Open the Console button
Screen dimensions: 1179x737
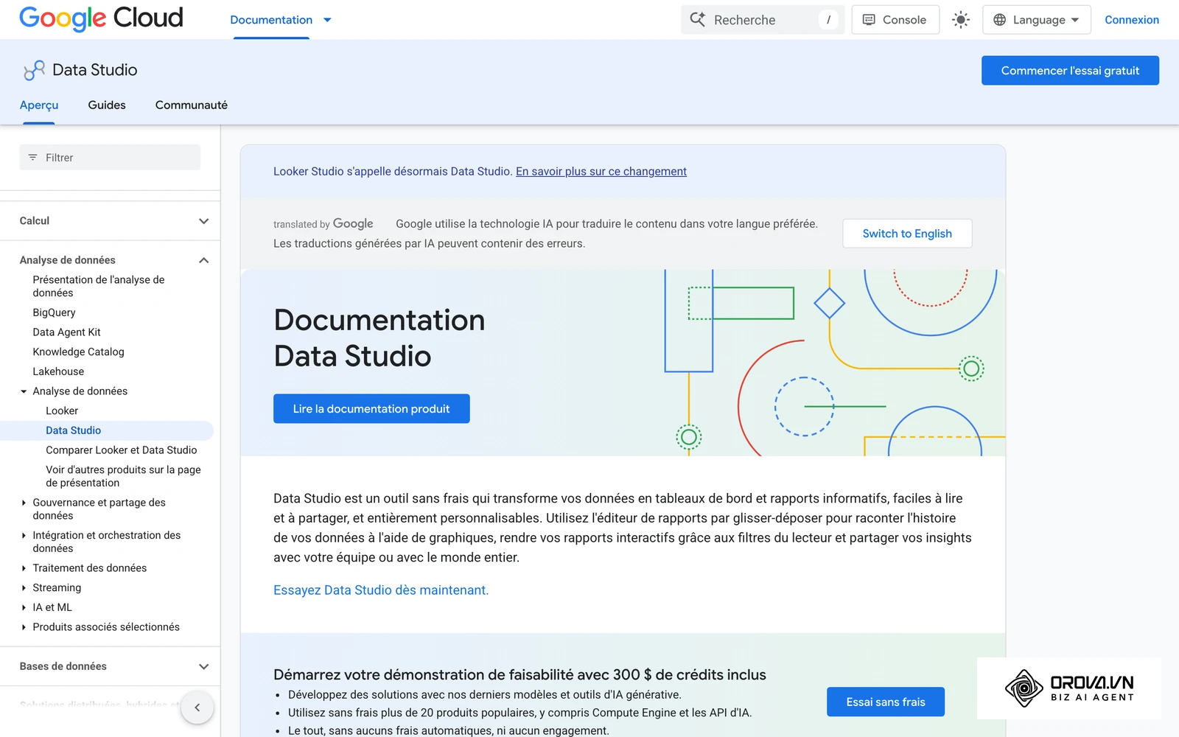coord(895,20)
